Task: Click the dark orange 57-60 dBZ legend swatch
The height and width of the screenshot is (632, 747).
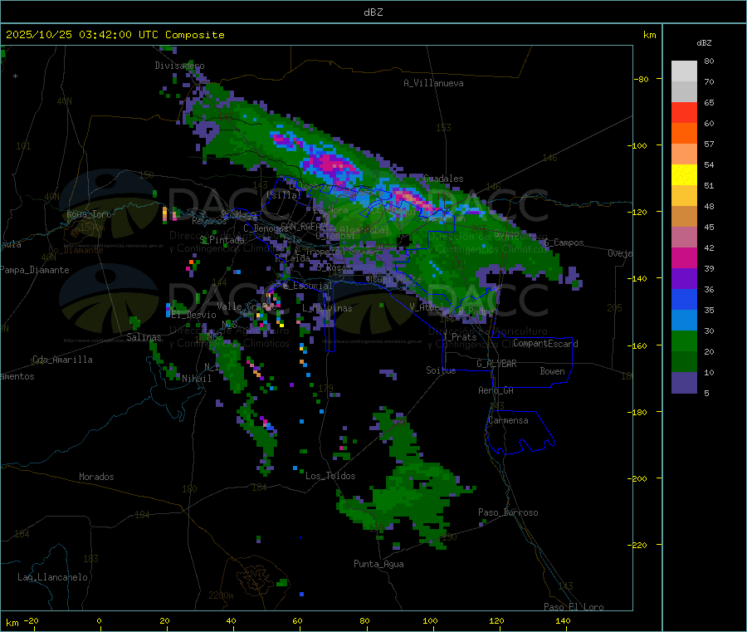Action: tap(684, 134)
